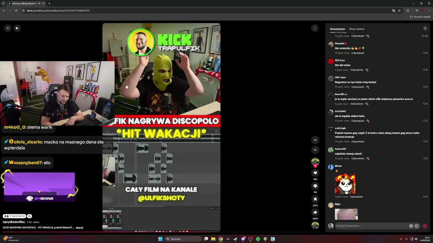
Task: Open the Chrome extensions menu
Action: coord(408,10)
